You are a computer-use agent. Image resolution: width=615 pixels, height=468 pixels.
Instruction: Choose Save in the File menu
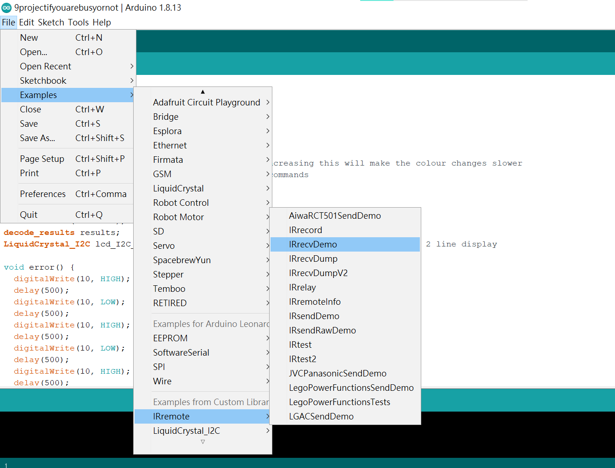click(68, 123)
